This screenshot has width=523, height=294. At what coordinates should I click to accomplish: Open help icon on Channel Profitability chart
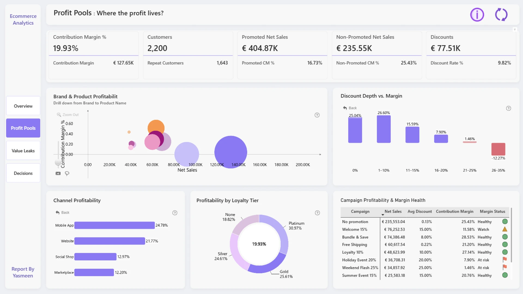pos(175,213)
